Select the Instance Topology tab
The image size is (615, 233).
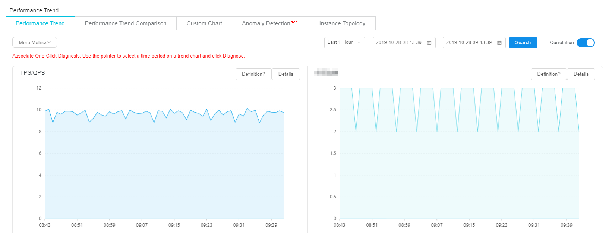pyautogui.click(x=342, y=23)
